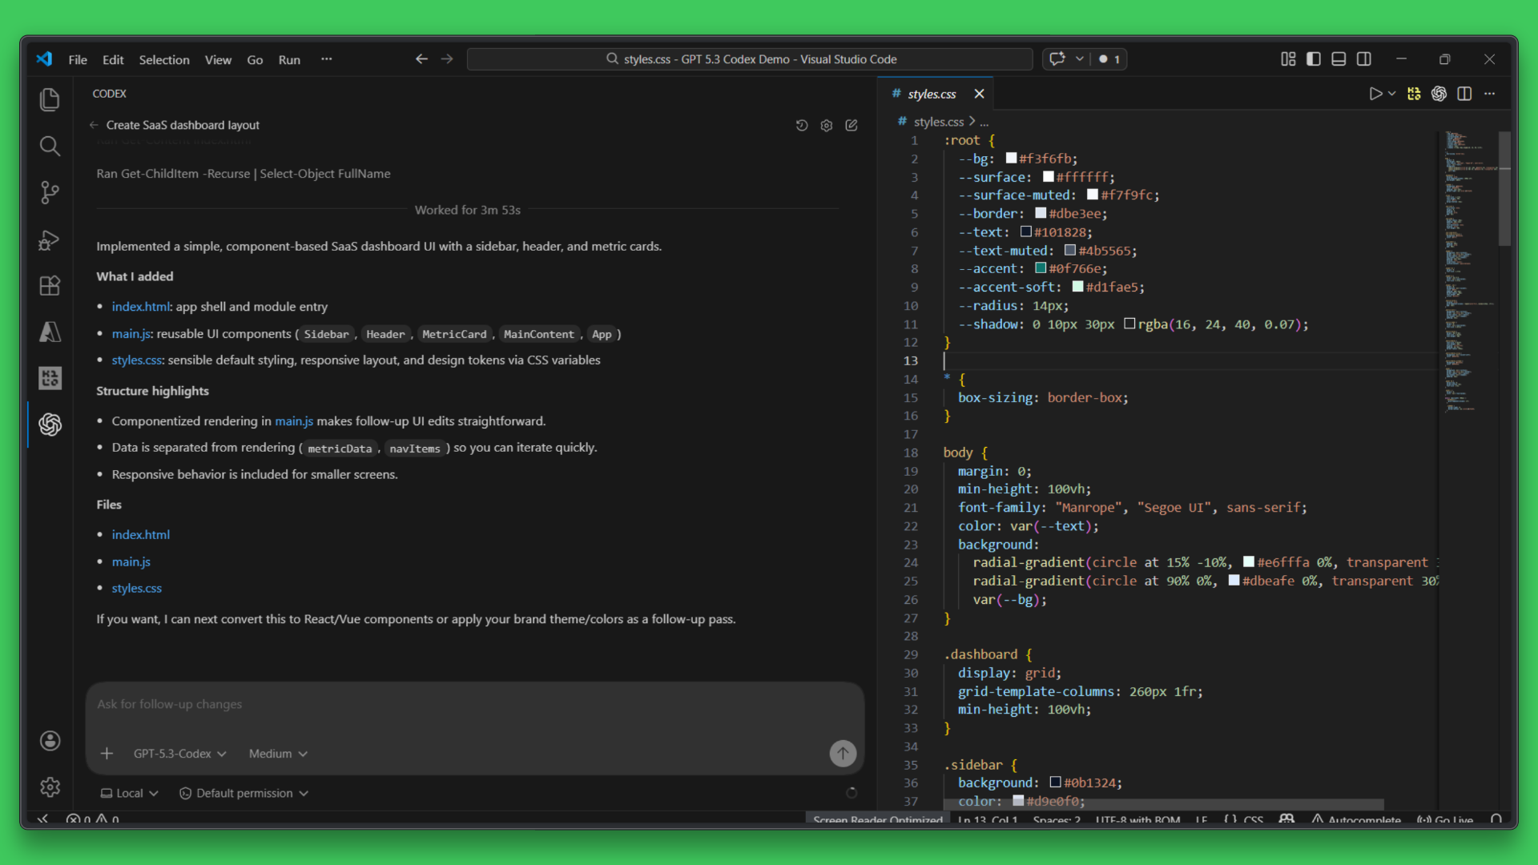Open the GPT-5.3-Codex model dropdown
1538x865 pixels.
(179, 754)
